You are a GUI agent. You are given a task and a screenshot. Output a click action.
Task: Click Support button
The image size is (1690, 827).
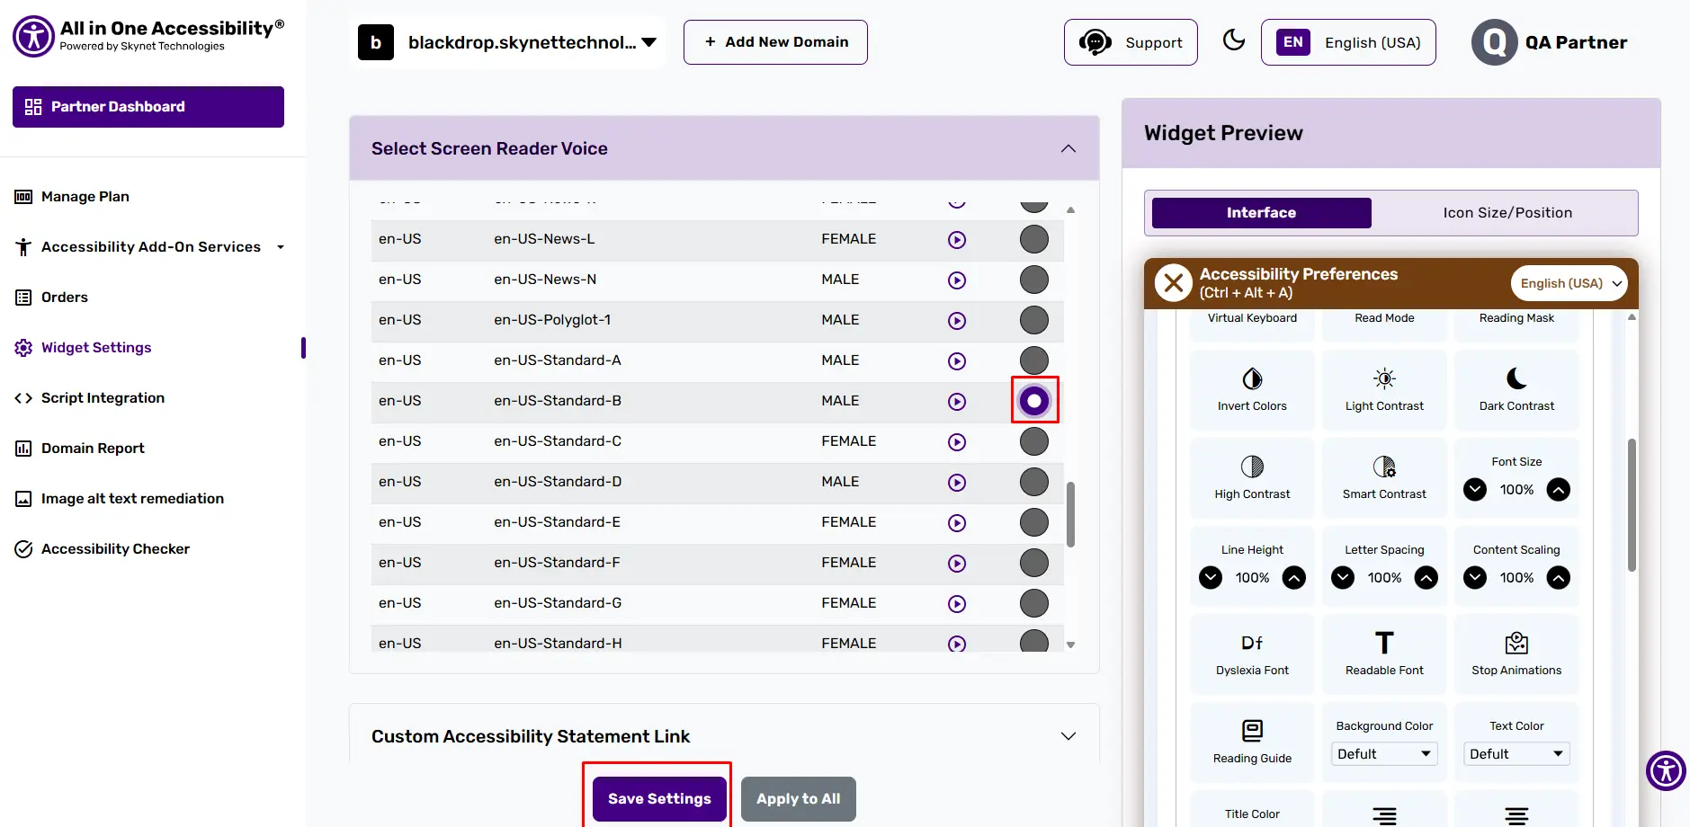(x=1131, y=42)
